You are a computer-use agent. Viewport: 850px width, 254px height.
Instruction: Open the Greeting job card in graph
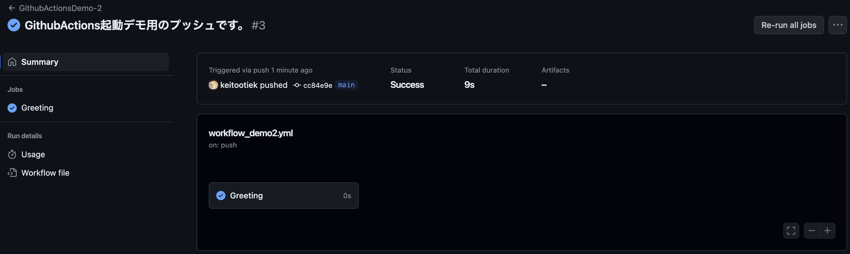point(283,195)
